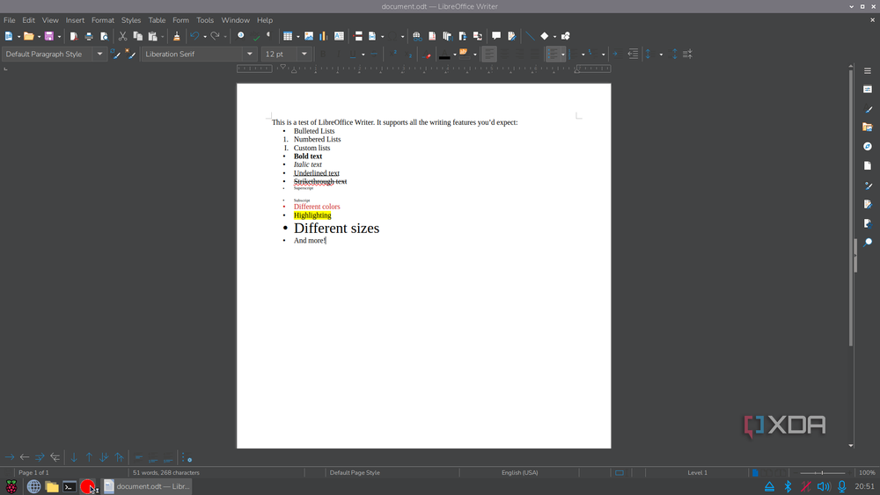Expand the line spacing dropdown arrow

click(x=661, y=55)
